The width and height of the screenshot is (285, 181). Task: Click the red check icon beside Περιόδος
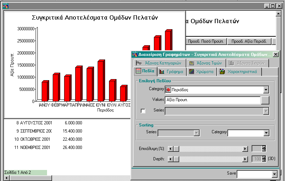[168, 90]
